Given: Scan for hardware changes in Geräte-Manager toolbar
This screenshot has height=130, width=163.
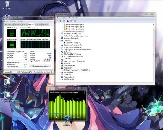Looking at the screenshot, I should (75, 21).
